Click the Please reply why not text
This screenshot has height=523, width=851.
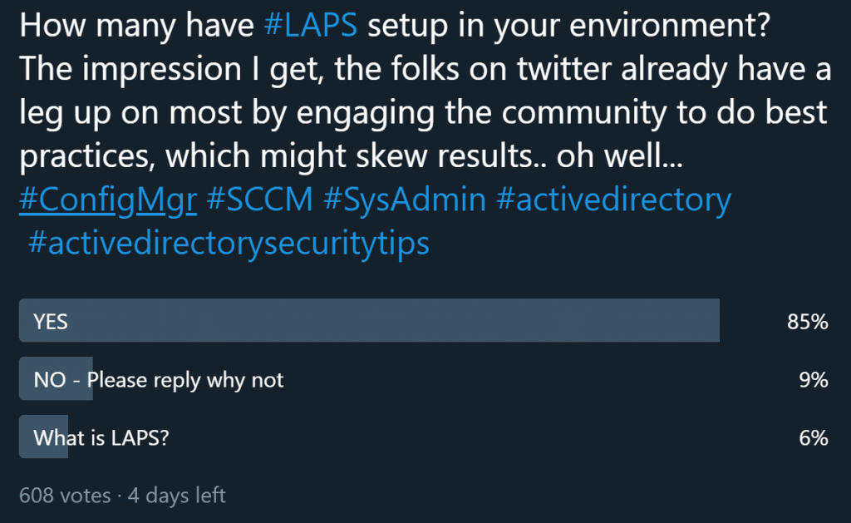point(186,379)
